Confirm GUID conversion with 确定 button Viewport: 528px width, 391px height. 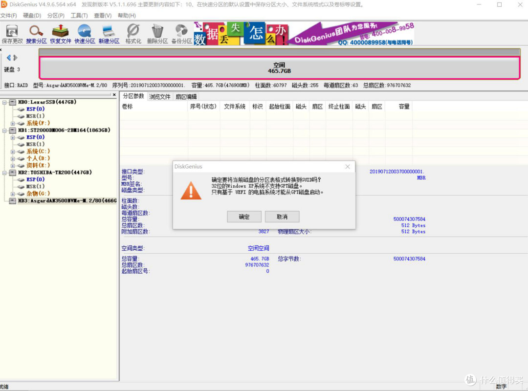244,217
